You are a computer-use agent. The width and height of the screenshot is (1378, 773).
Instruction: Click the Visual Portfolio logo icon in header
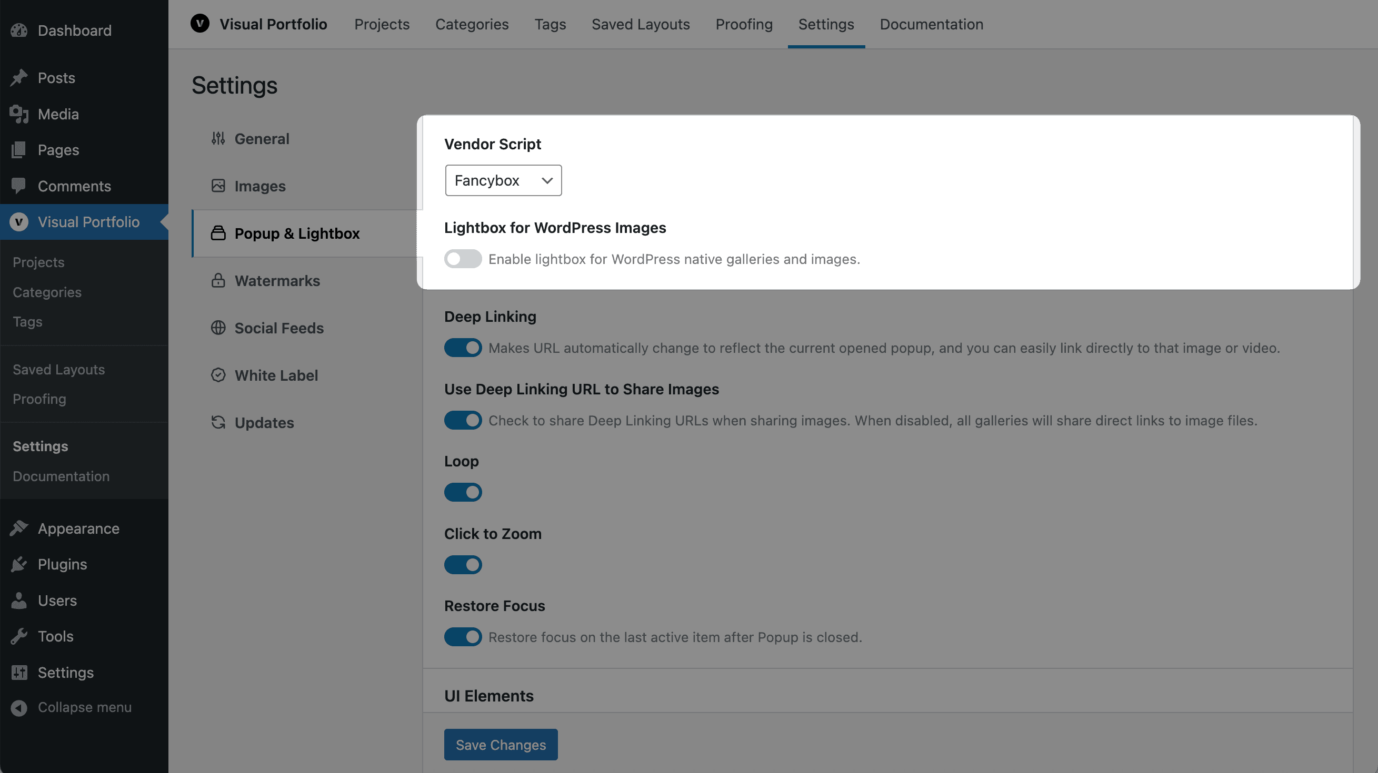click(x=199, y=24)
